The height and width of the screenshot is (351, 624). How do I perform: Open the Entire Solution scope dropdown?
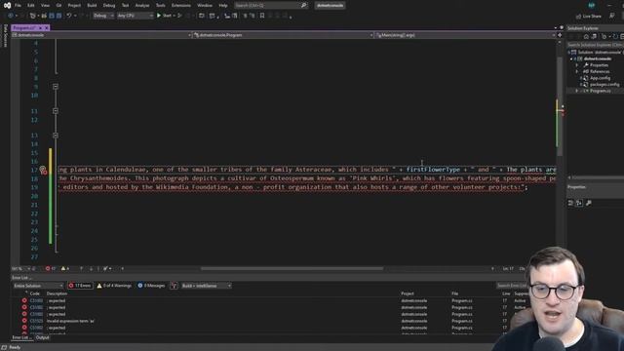coord(38,286)
